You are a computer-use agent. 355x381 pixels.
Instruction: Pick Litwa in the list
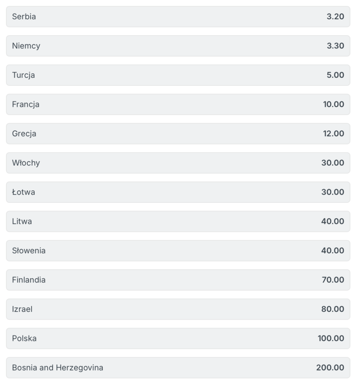click(x=178, y=221)
